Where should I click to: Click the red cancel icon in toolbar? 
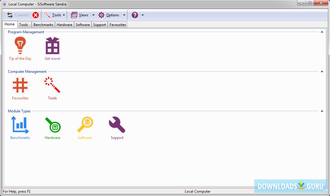(35, 15)
